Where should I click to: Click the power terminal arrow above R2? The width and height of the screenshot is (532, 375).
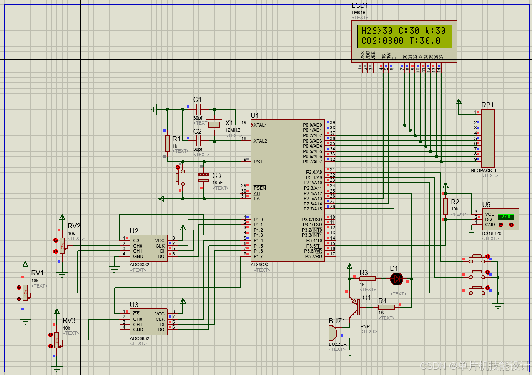[445, 185]
